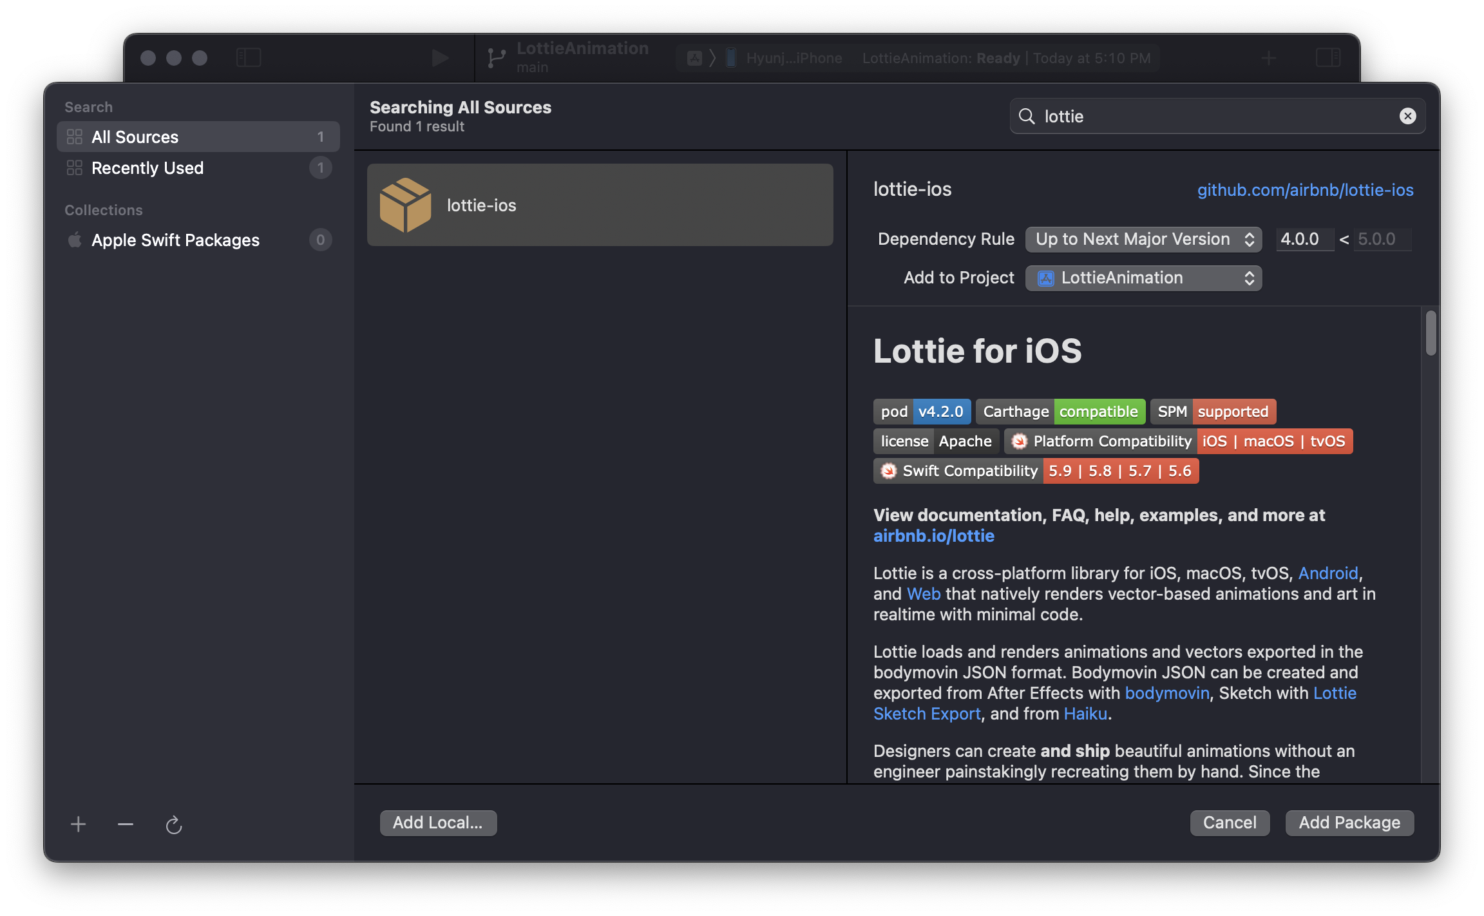
Task: Clear the lottie search text
Action: click(x=1407, y=116)
